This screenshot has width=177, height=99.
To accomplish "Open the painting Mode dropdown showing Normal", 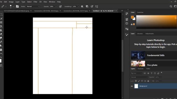I will click(x=33, y=7).
